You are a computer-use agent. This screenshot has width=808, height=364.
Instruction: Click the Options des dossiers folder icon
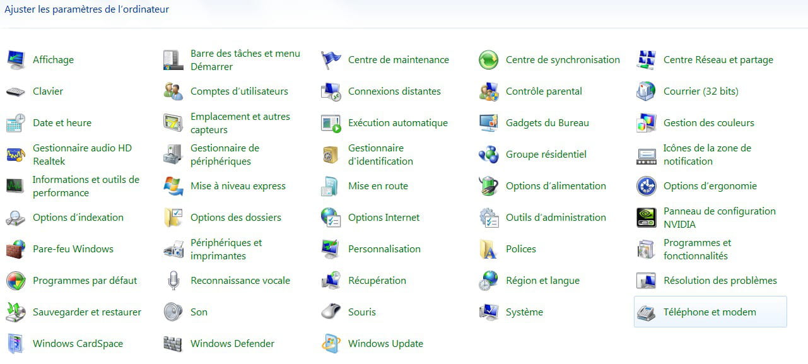click(173, 218)
